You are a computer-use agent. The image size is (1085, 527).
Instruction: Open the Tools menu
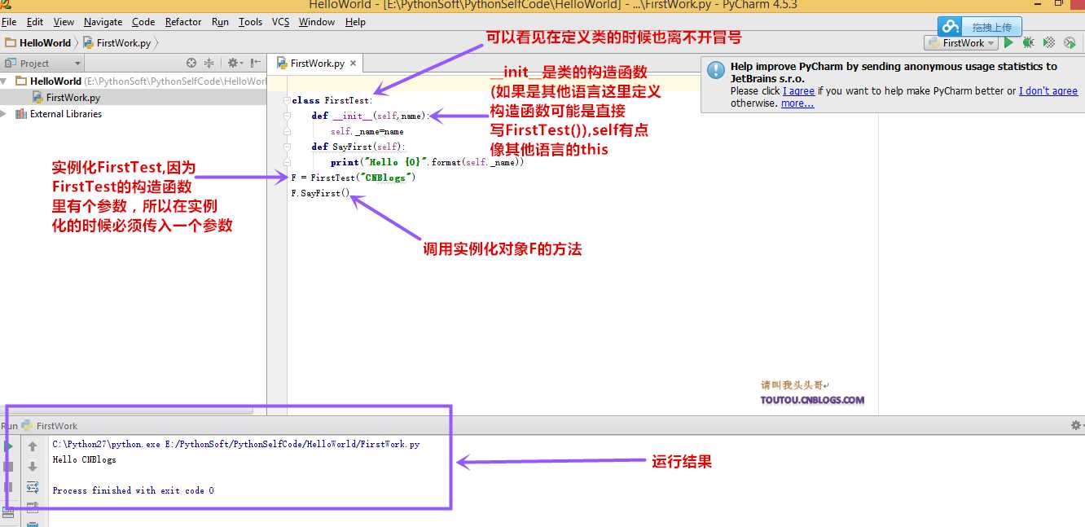point(250,22)
